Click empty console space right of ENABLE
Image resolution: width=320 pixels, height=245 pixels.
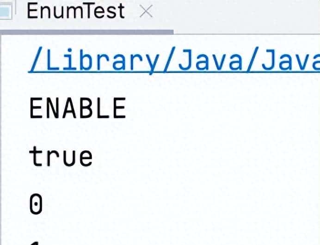point(222,108)
